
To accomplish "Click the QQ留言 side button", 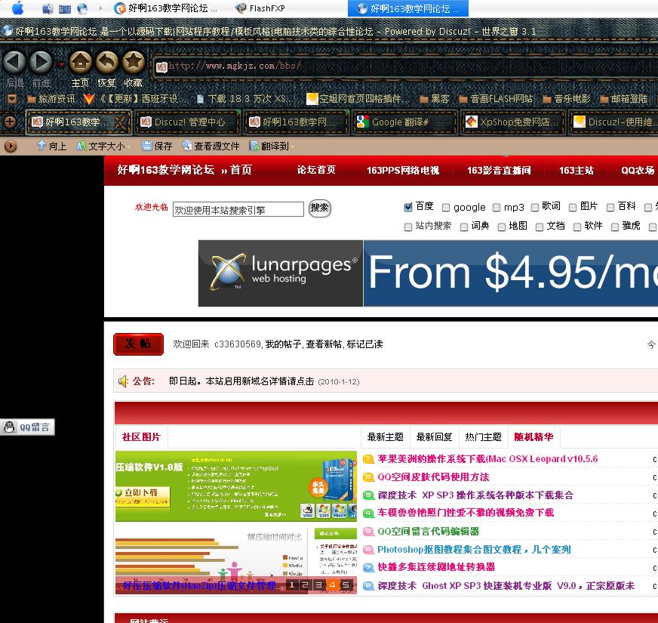I will [x=27, y=427].
